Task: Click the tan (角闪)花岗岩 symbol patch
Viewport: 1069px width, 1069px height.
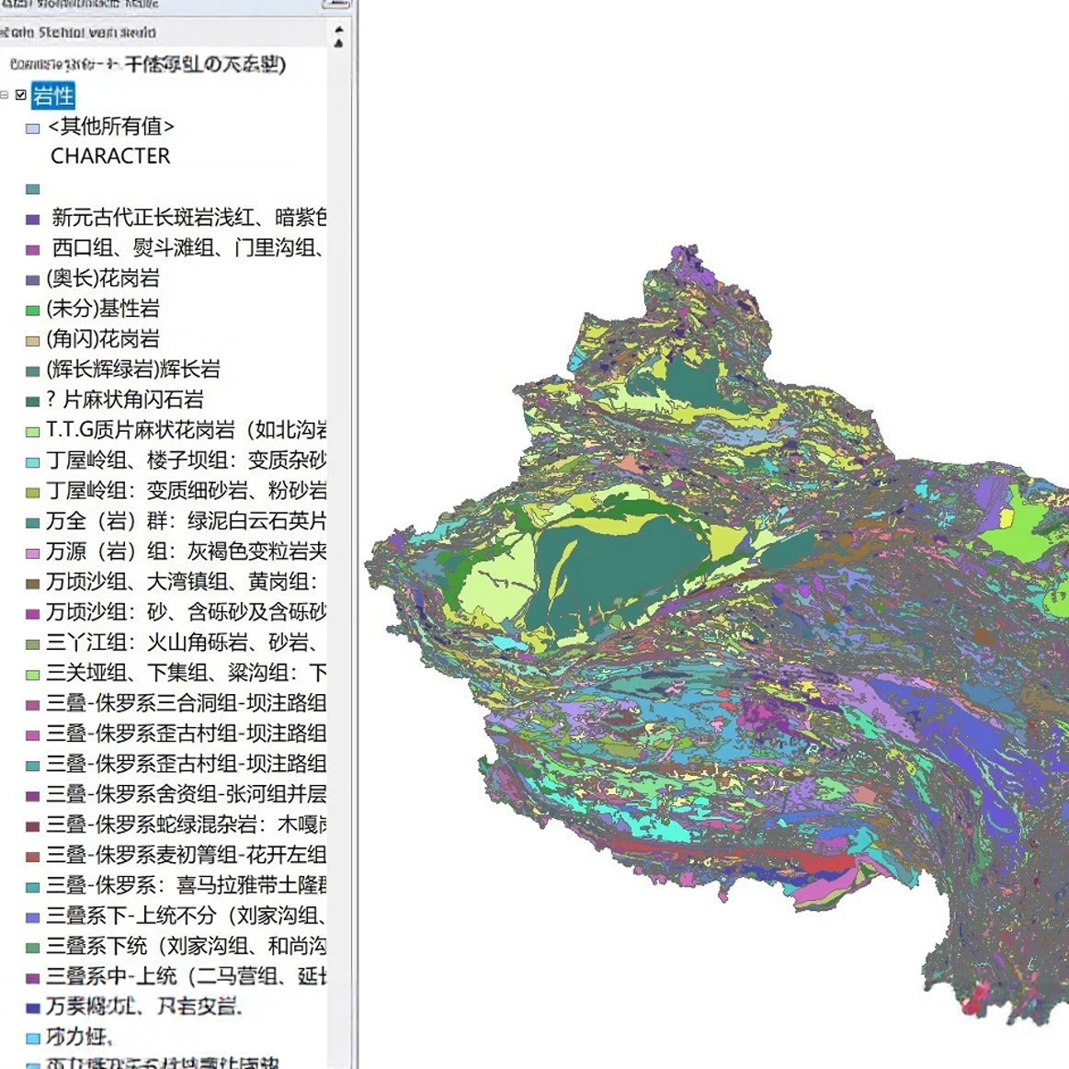Action: click(32, 340)
